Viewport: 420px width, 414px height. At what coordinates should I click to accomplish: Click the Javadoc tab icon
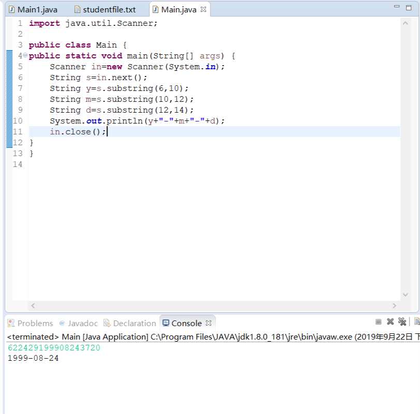[x=62, y=323]
